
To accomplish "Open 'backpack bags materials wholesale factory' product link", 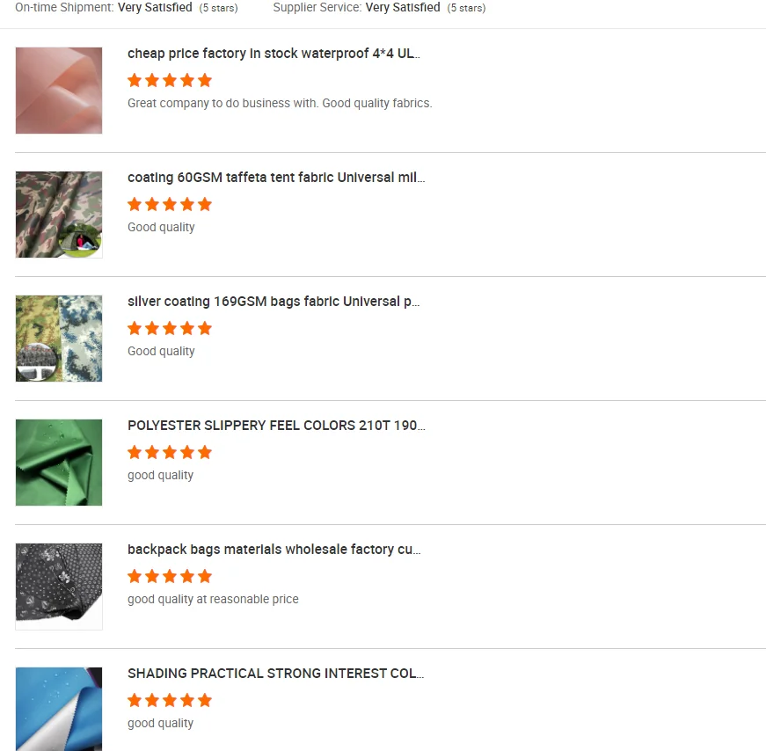I will [x=274, y=550].
